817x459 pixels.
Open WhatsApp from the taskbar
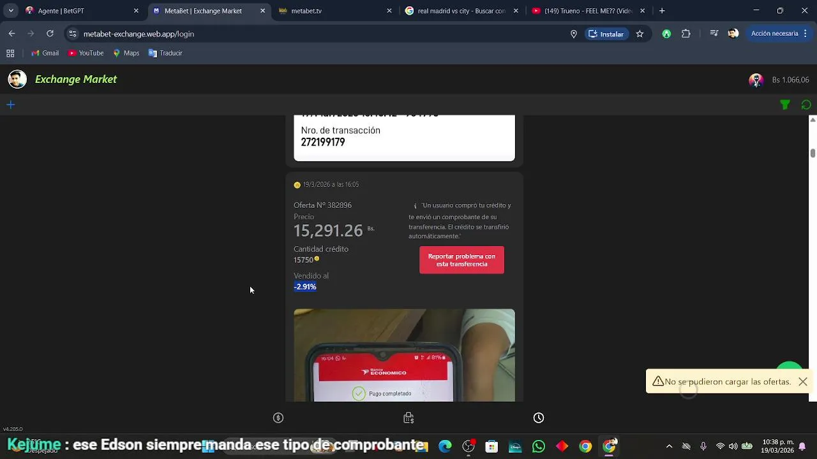coord(539,446)
